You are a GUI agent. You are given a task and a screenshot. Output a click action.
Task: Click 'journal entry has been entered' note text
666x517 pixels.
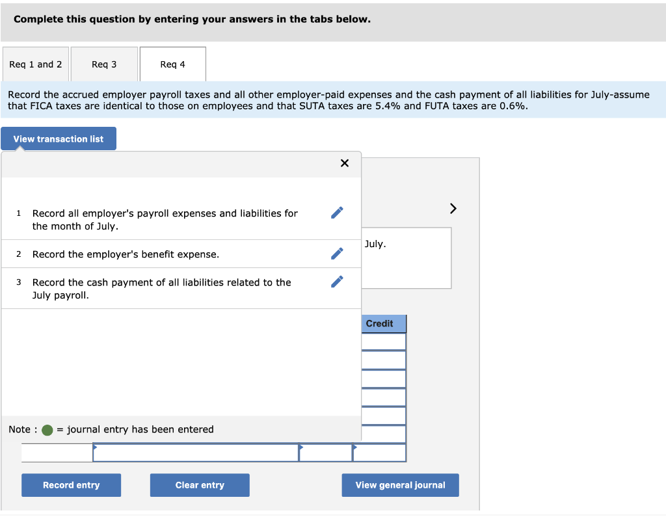140,429
